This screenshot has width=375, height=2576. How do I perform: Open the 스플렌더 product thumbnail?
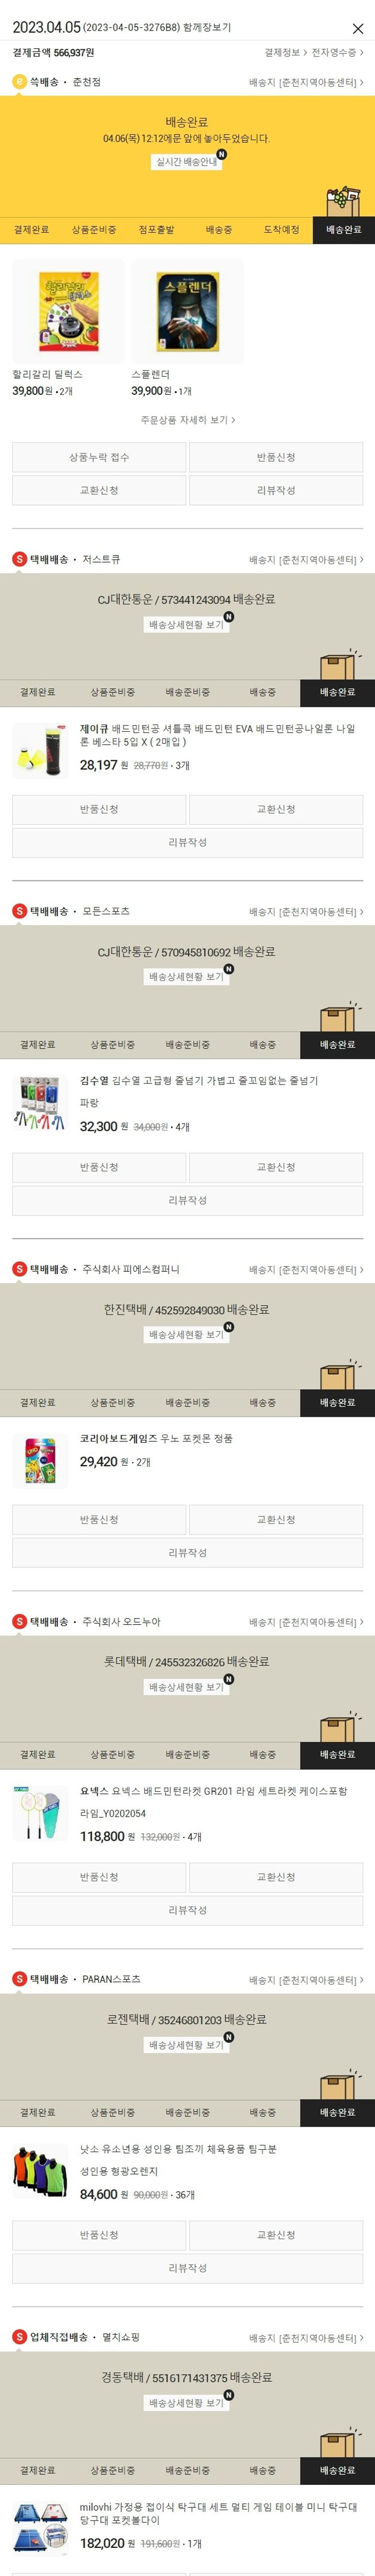187,311
